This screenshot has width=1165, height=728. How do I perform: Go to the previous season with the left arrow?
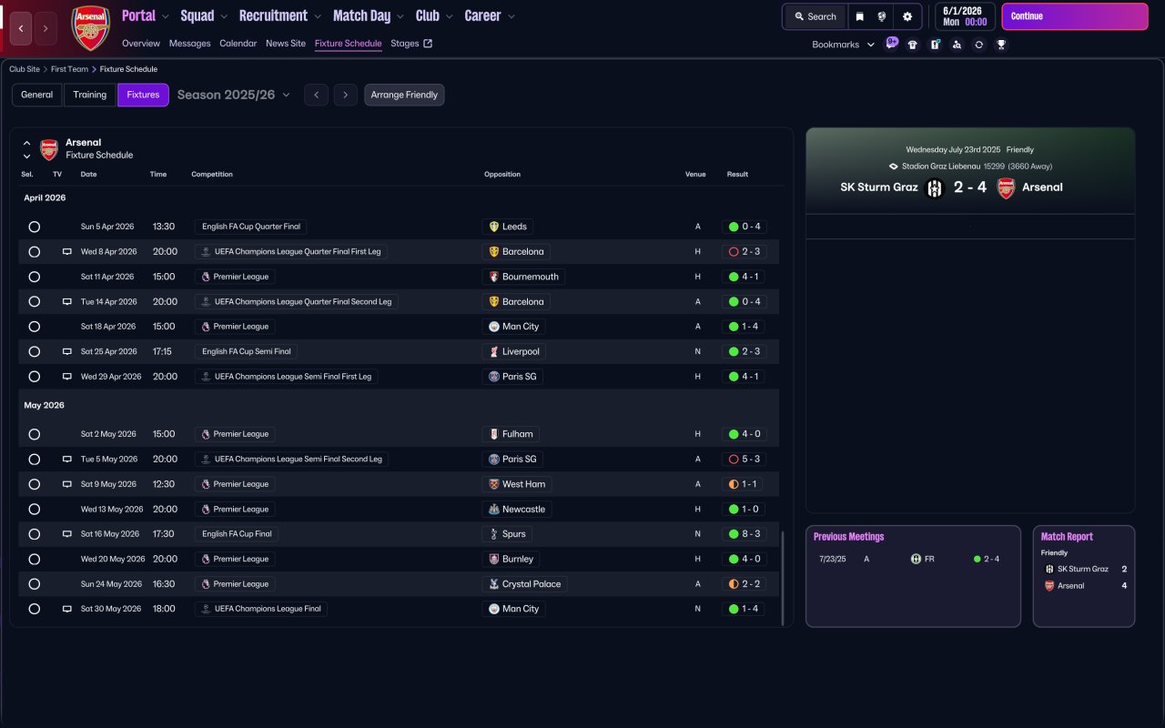(316, 95)
